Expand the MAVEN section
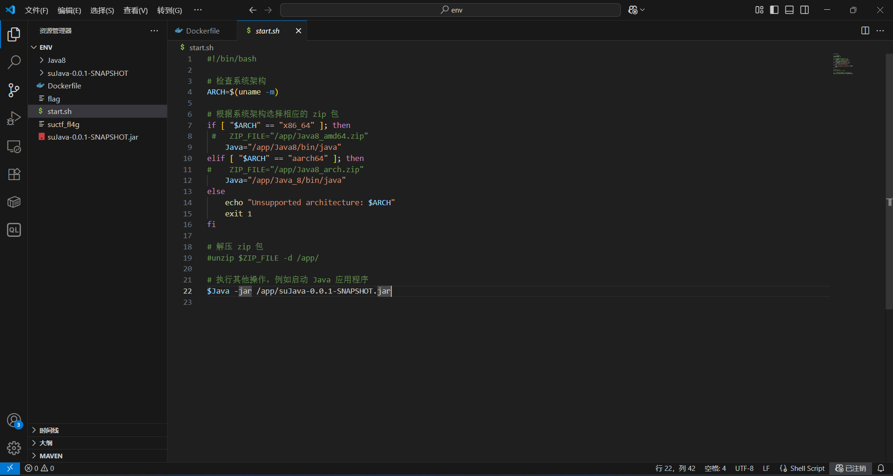The width and height of the screenshot is (893, 476). point(98,456)
